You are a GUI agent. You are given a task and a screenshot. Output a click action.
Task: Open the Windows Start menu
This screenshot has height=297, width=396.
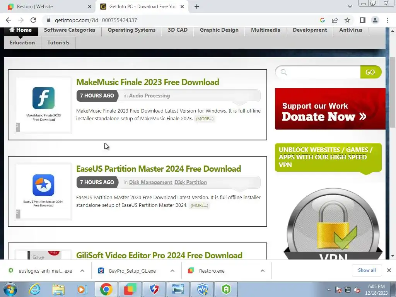tap(10, 289)
